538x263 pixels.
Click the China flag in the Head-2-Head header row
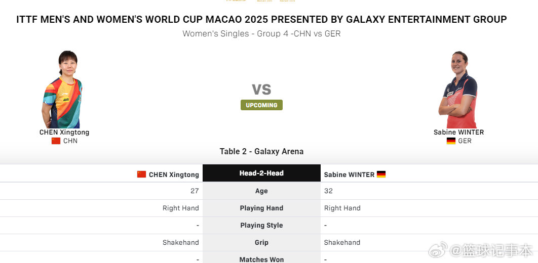141,174
